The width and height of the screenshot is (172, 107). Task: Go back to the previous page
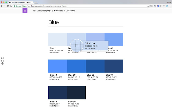pyautogui.click(x=2, y=6)
